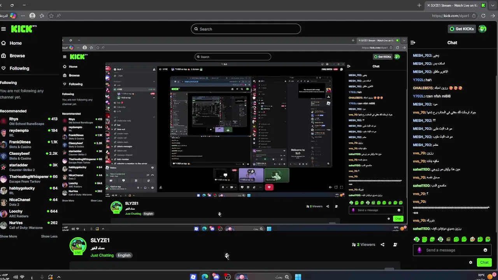Open habbygolucky's channel in the left sidebar

[x=29, y=190]
